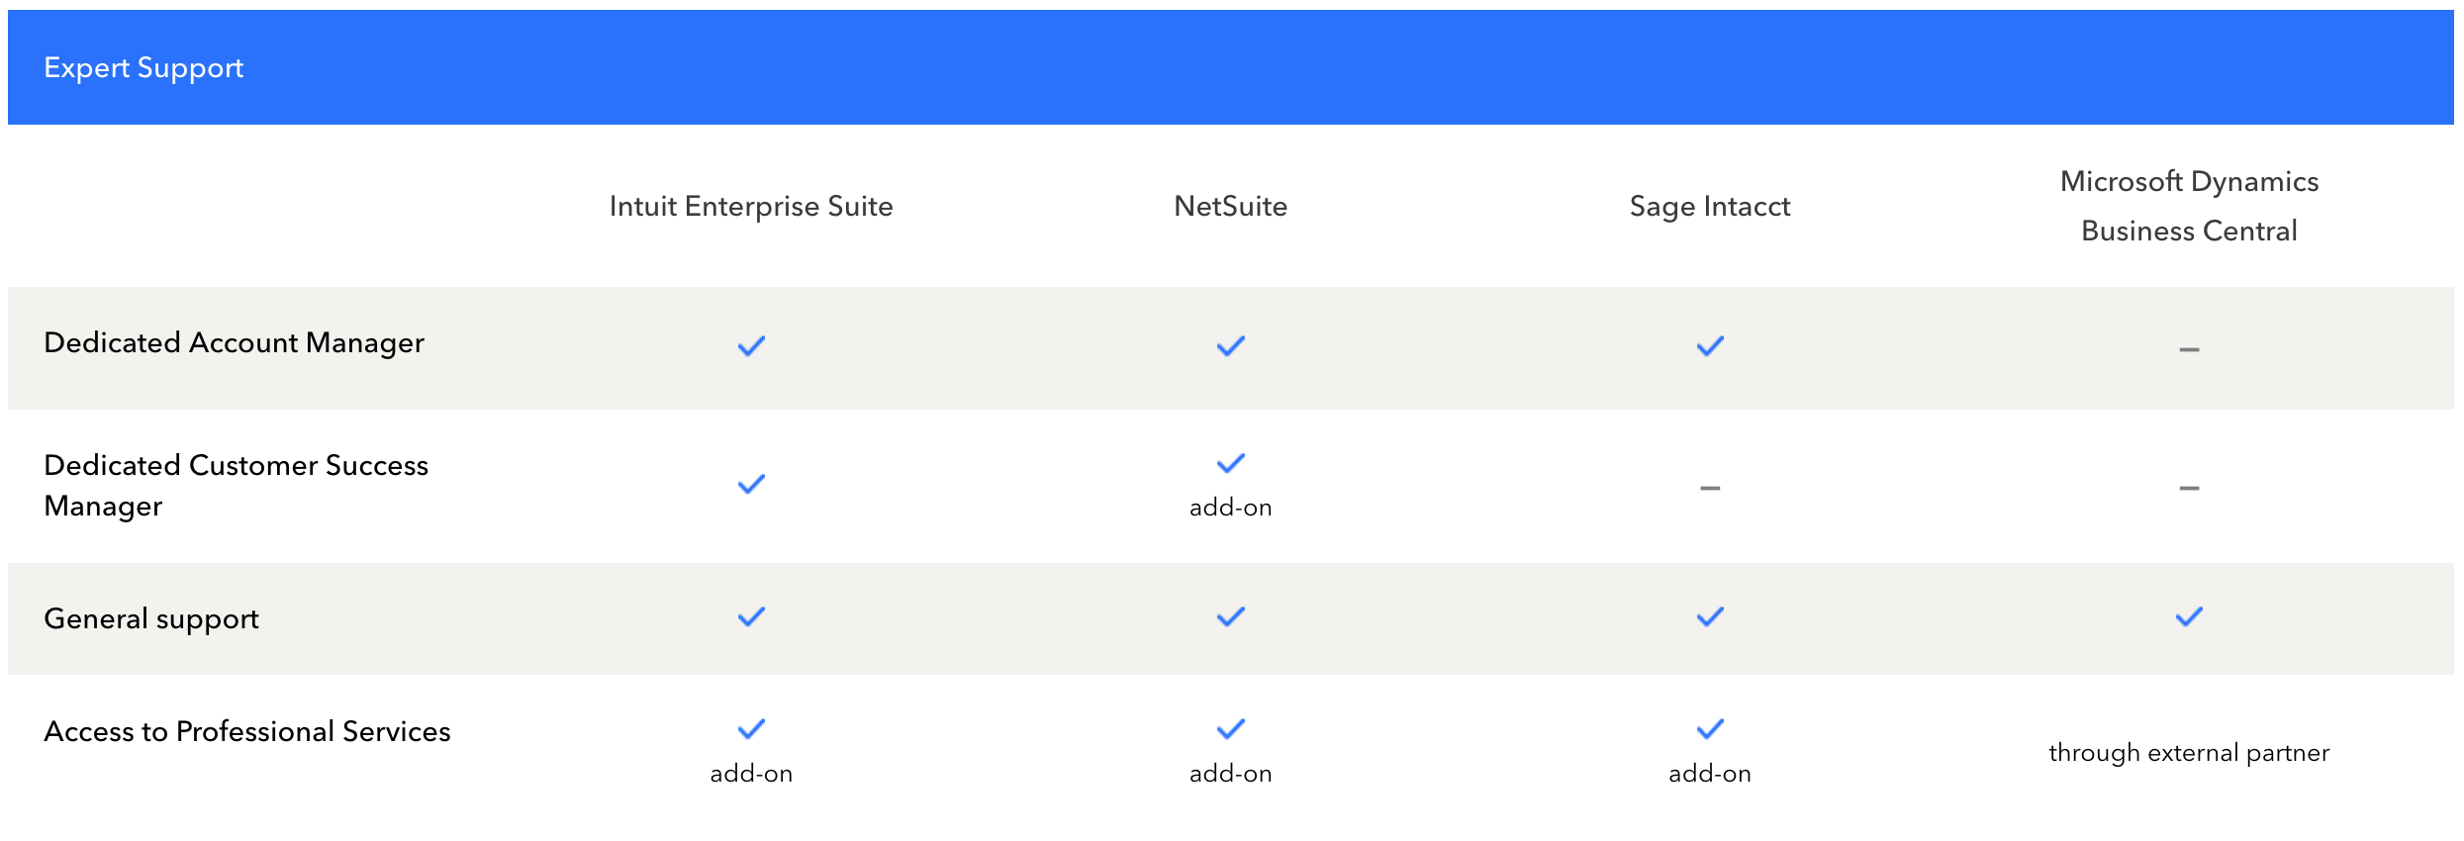Click the Access to Professional Services label
Viewport: 2464px width, 841px height.
(247, 731)
